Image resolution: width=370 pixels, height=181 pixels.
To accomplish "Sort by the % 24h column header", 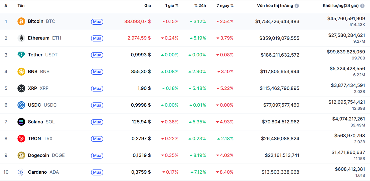I will click(200, 6).
